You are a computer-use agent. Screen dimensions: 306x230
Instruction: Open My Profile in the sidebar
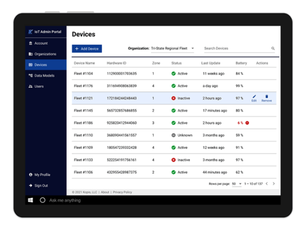tap(46, 175)
